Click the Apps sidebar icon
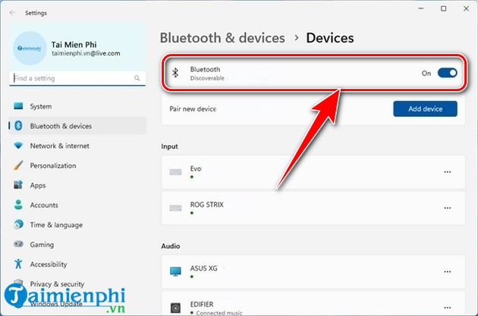The width and height of the screenshot is (478, 316). coord(18,185)
